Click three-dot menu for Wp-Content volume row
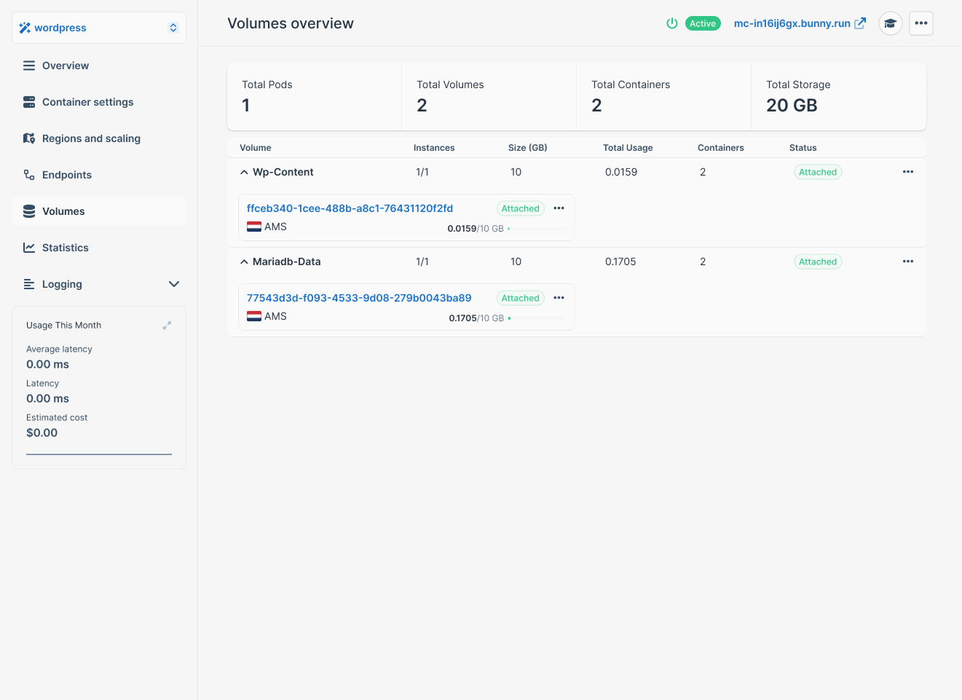The image size is (962, 700). click(x=907, y=172)
